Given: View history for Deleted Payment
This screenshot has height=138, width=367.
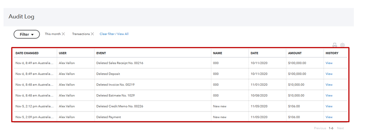Looking at the screenshot, I should click(x=329, y=117).
